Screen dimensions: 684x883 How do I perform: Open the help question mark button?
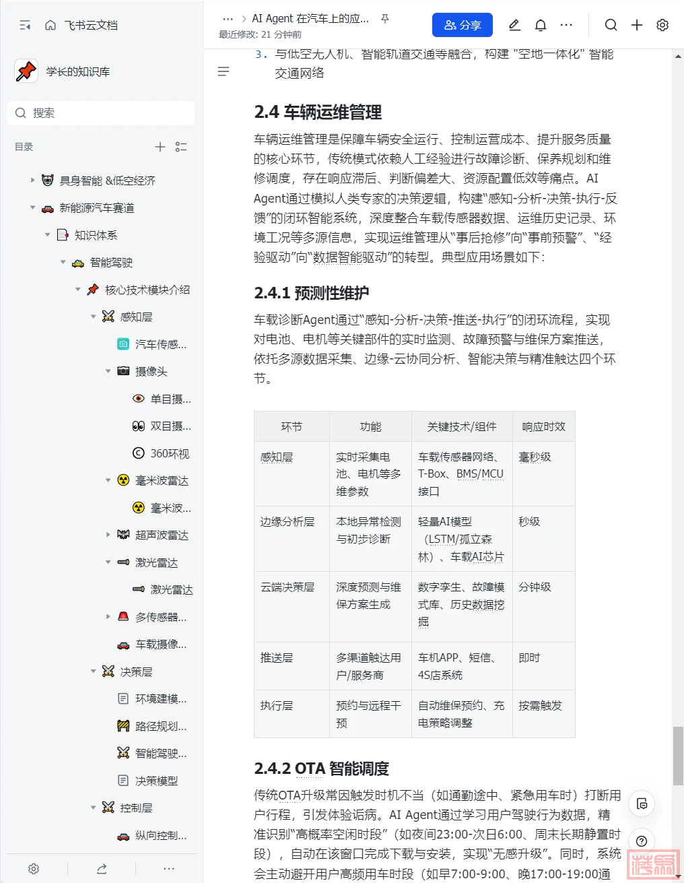[642, 841]
